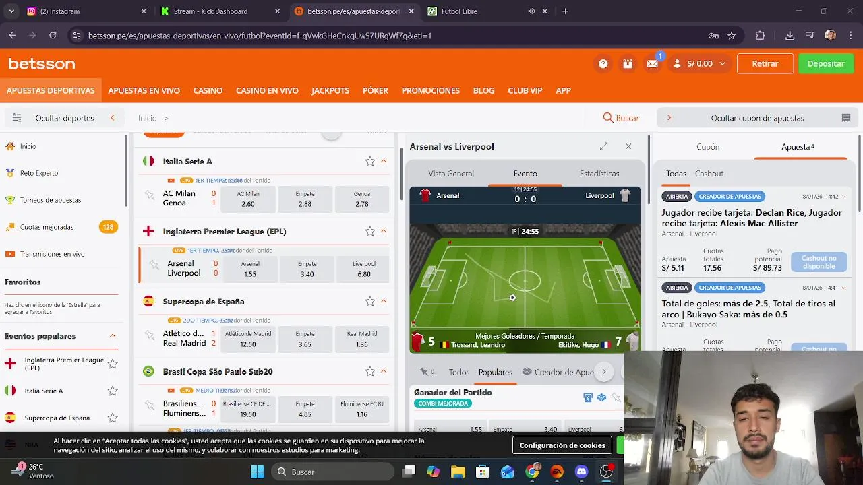863x485 pixels.
Task: Favorite the AC Milan vs Genoa match
Action: [150, 195]
